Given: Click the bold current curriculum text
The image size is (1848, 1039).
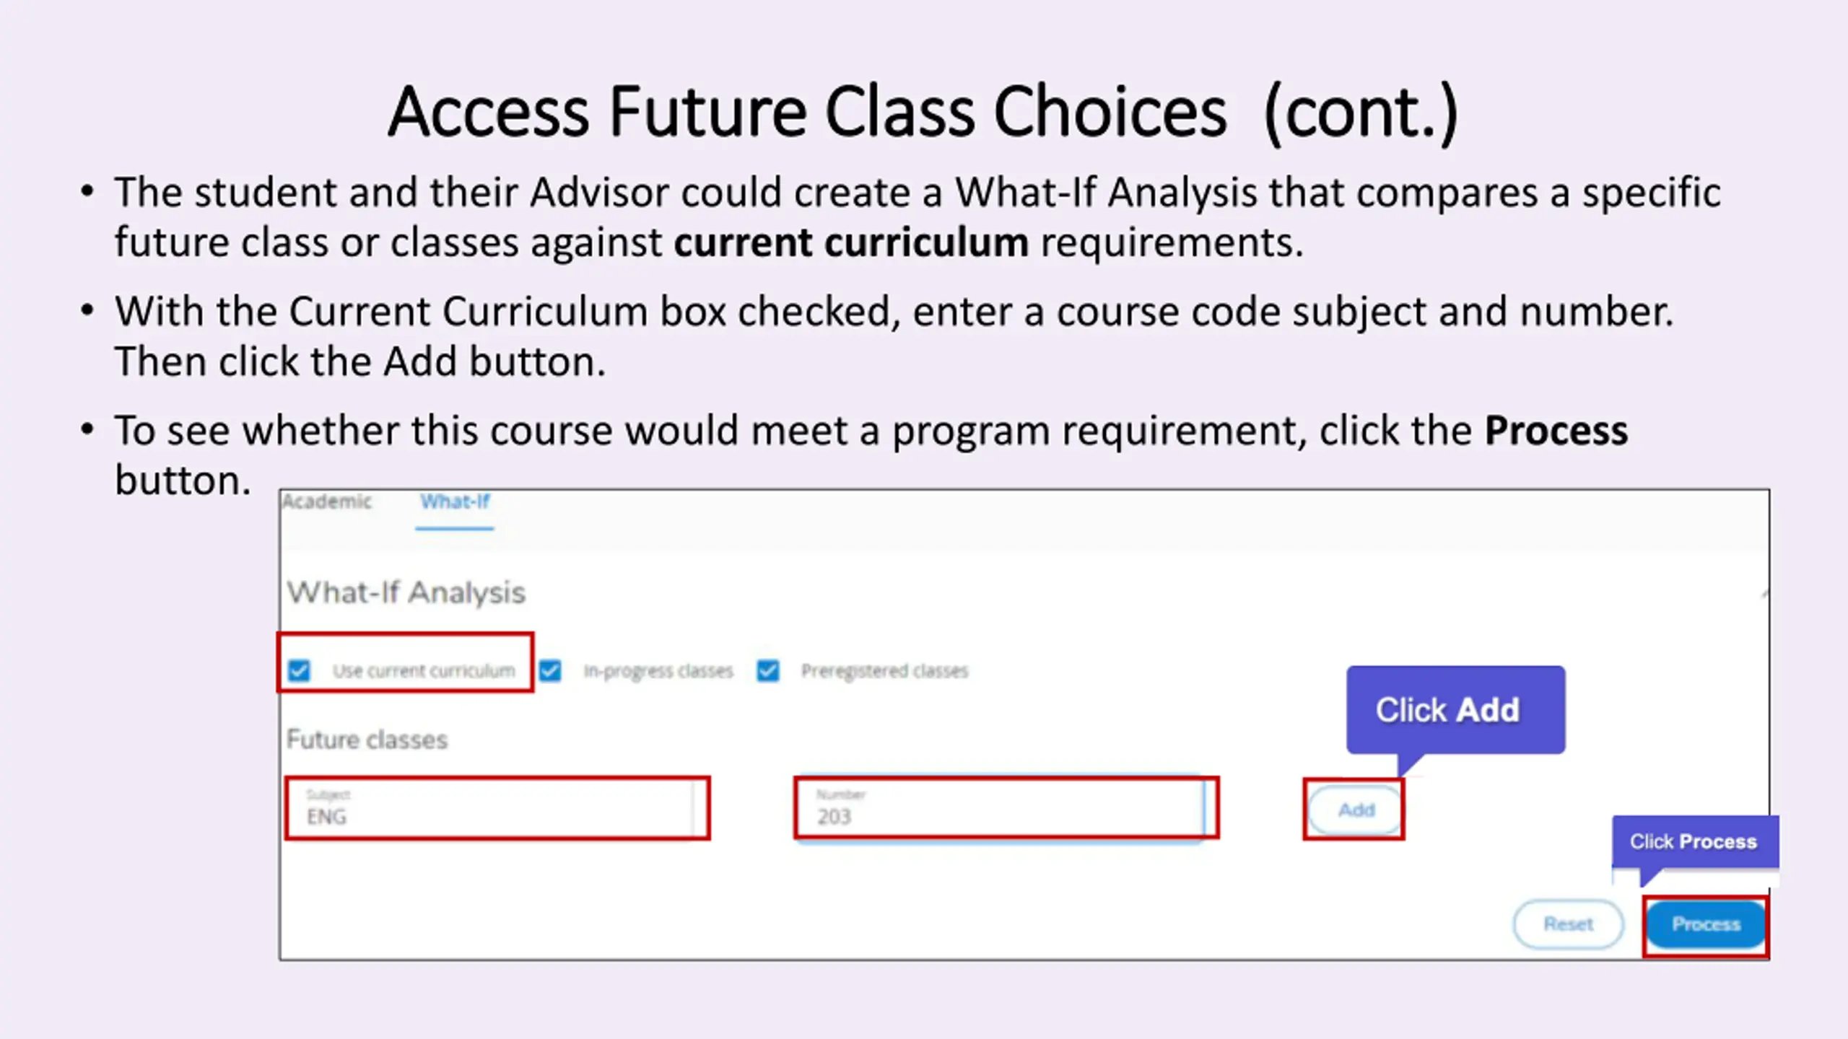Looking at the screenshot, I should pyautogui.click(x=851, y=242).
